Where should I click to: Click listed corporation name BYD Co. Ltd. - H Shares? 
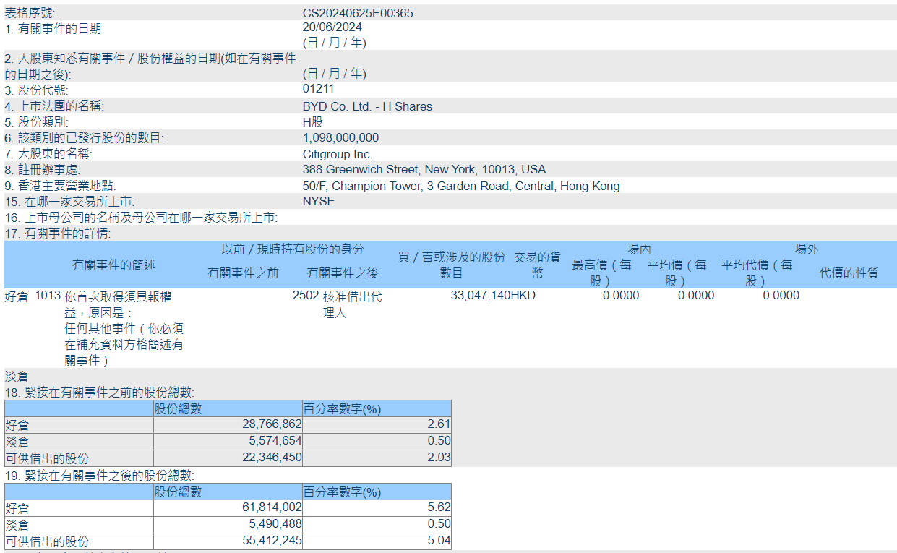click(367, 106)
